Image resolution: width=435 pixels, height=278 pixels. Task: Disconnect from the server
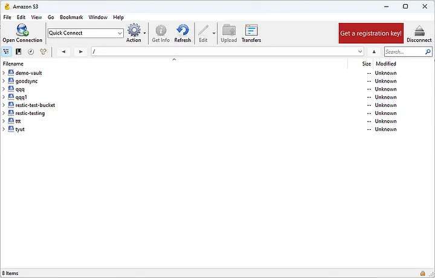pos(419,33)
